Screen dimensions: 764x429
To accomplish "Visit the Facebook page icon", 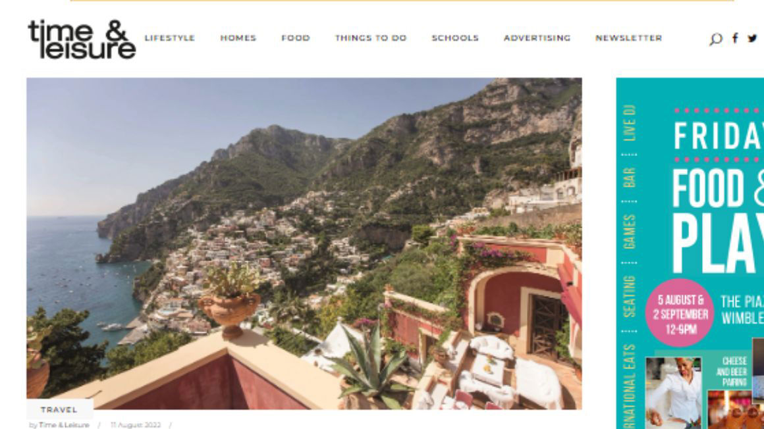I will (735, 38).
